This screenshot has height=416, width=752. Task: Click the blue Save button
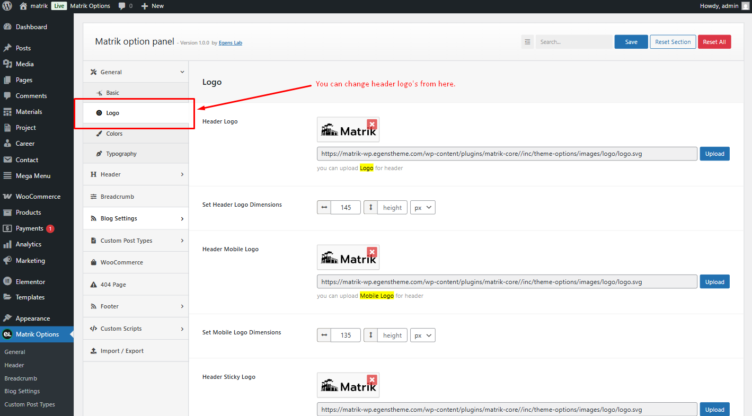point(631,42)
